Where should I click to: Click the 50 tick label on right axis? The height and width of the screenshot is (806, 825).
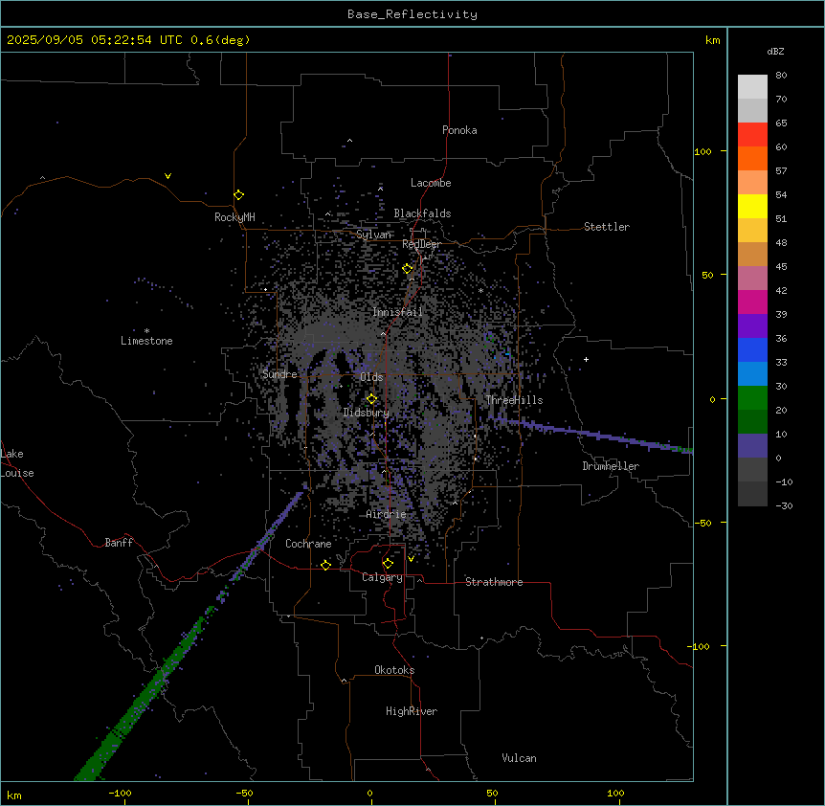707,275
